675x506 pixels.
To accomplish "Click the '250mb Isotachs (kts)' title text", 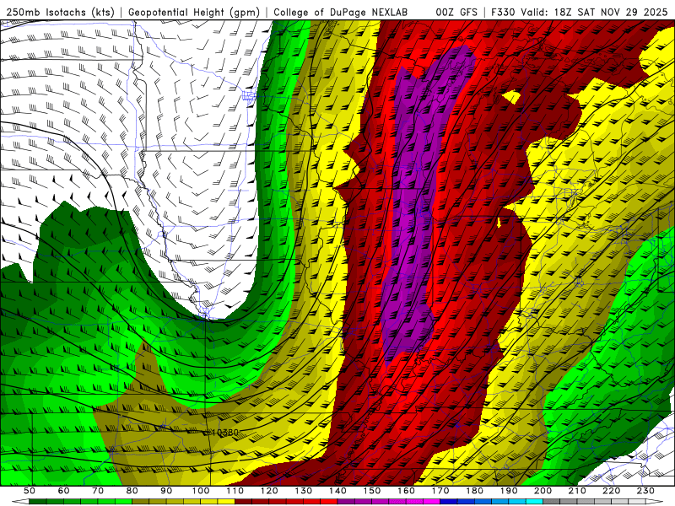I will tap(60, 12).
